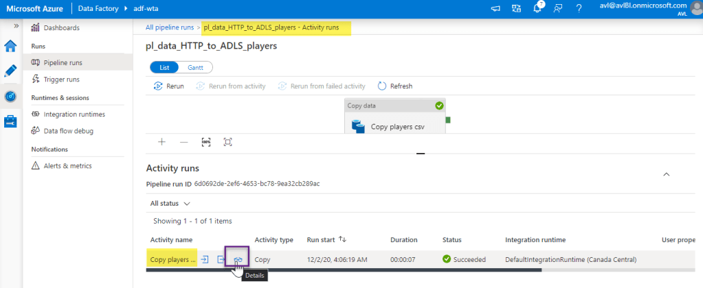Open Trigger runs in the sidebar
The width and height of the screenshot is (703, 288).
pyautogui.click(x=61, y=80)
